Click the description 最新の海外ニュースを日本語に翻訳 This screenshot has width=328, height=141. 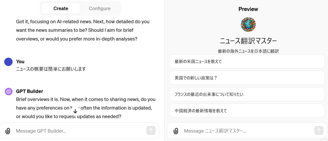248,51
